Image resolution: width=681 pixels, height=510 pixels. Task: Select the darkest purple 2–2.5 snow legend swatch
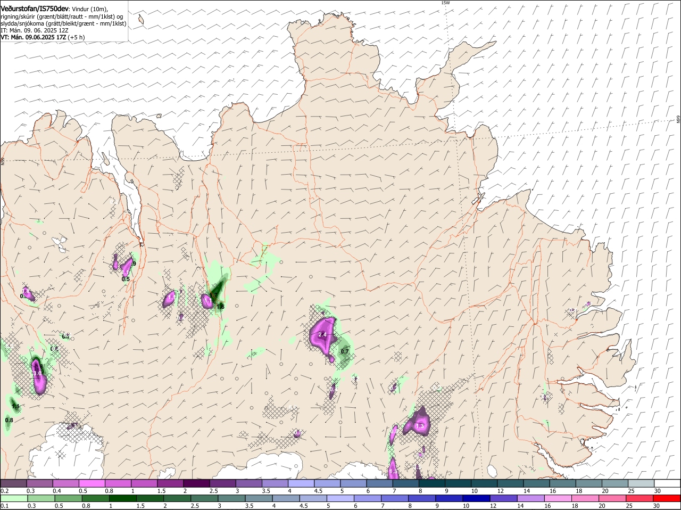pyautogui.click(x=196, y=483)
